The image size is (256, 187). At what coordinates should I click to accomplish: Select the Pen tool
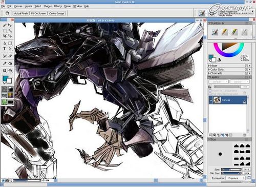tap(5, 44)
